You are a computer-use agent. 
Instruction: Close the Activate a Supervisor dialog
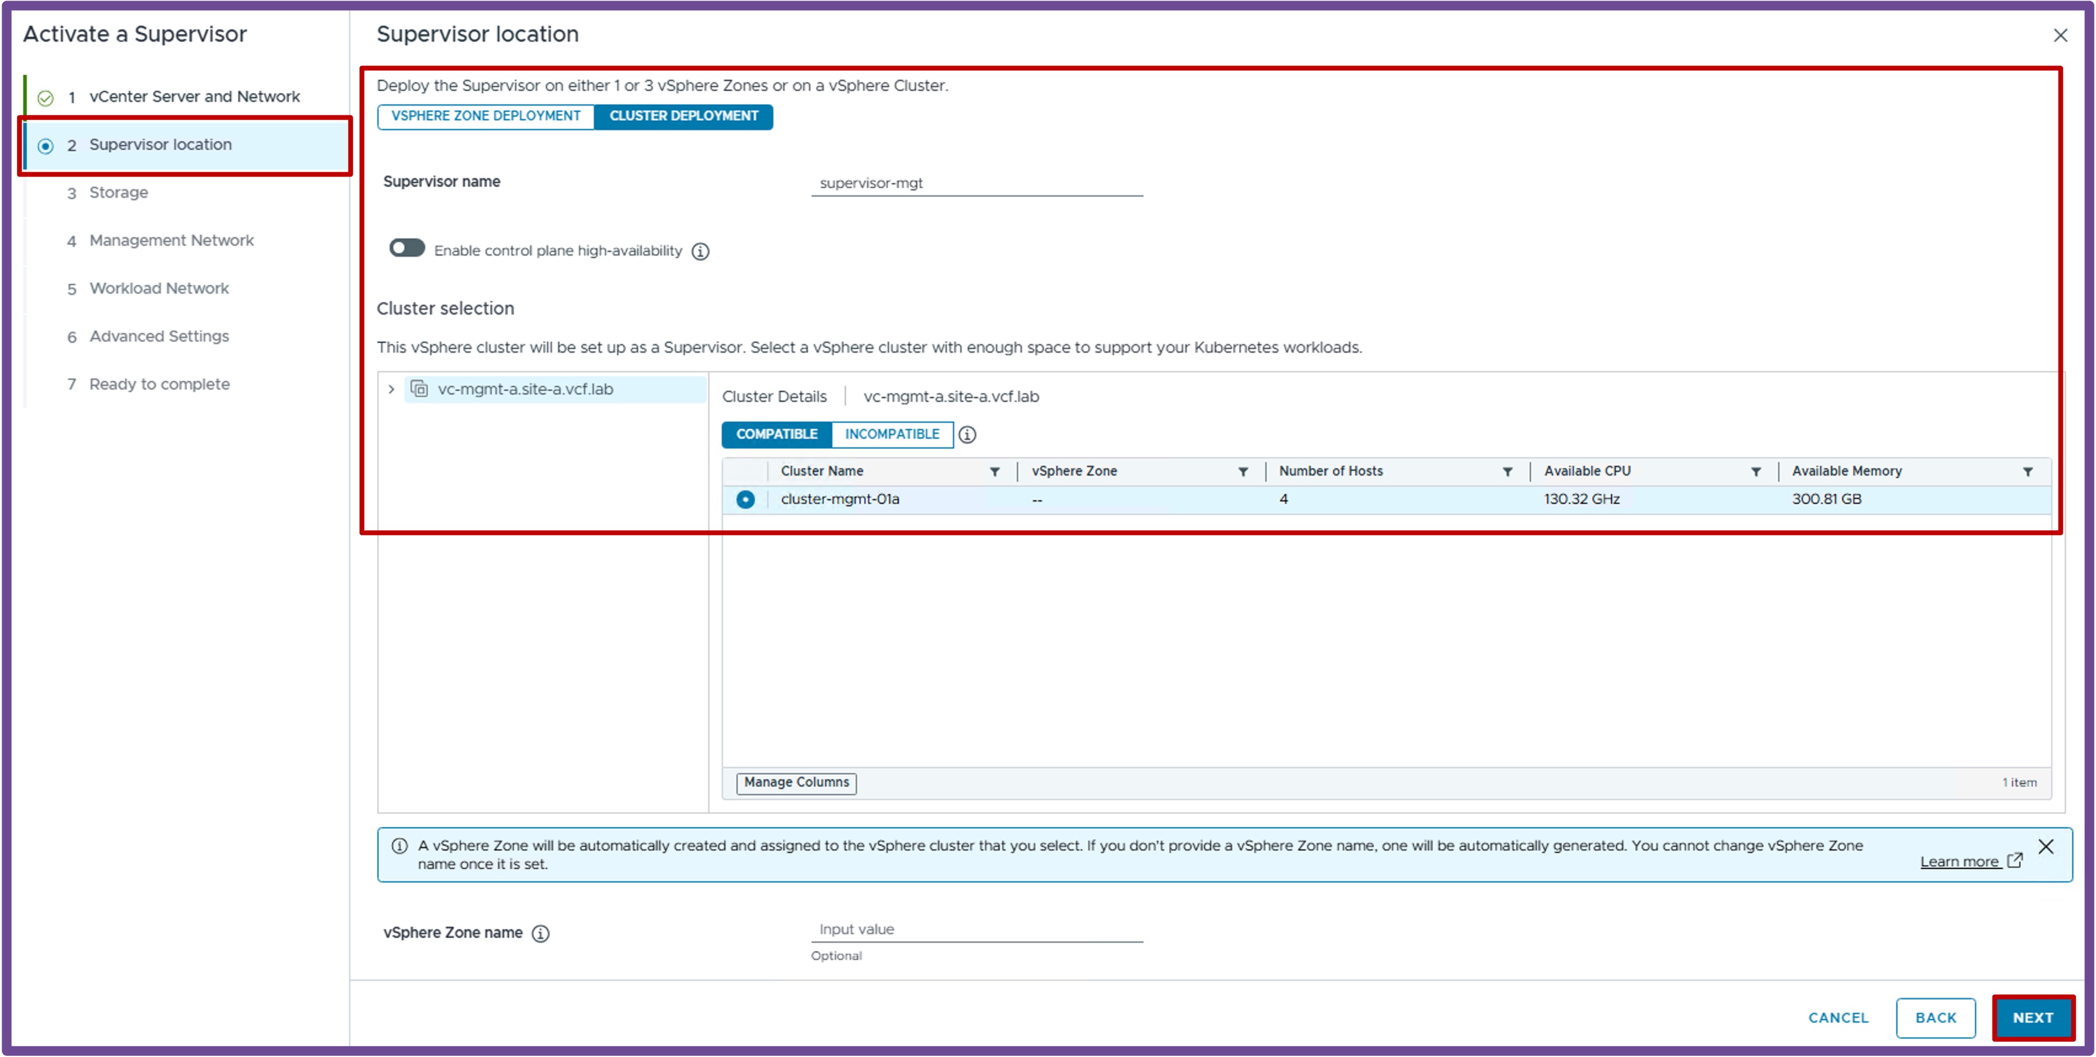click(2060, 35)
